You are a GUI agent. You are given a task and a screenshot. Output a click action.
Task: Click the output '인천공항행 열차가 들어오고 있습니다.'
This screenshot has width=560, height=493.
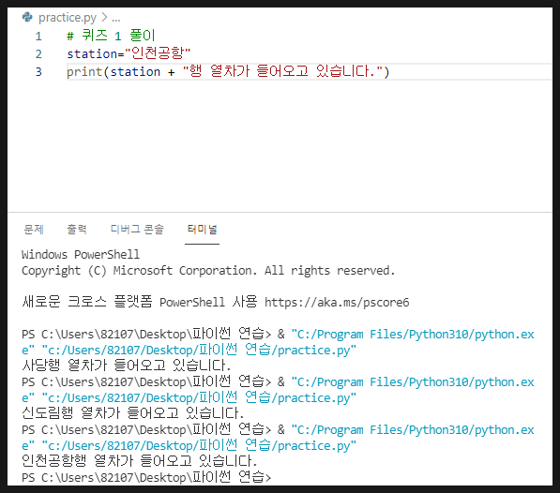(x=139, y=461)
